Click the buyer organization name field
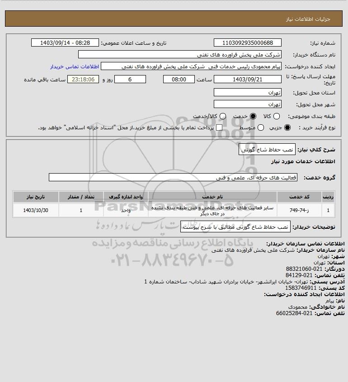 click(180, 55)
